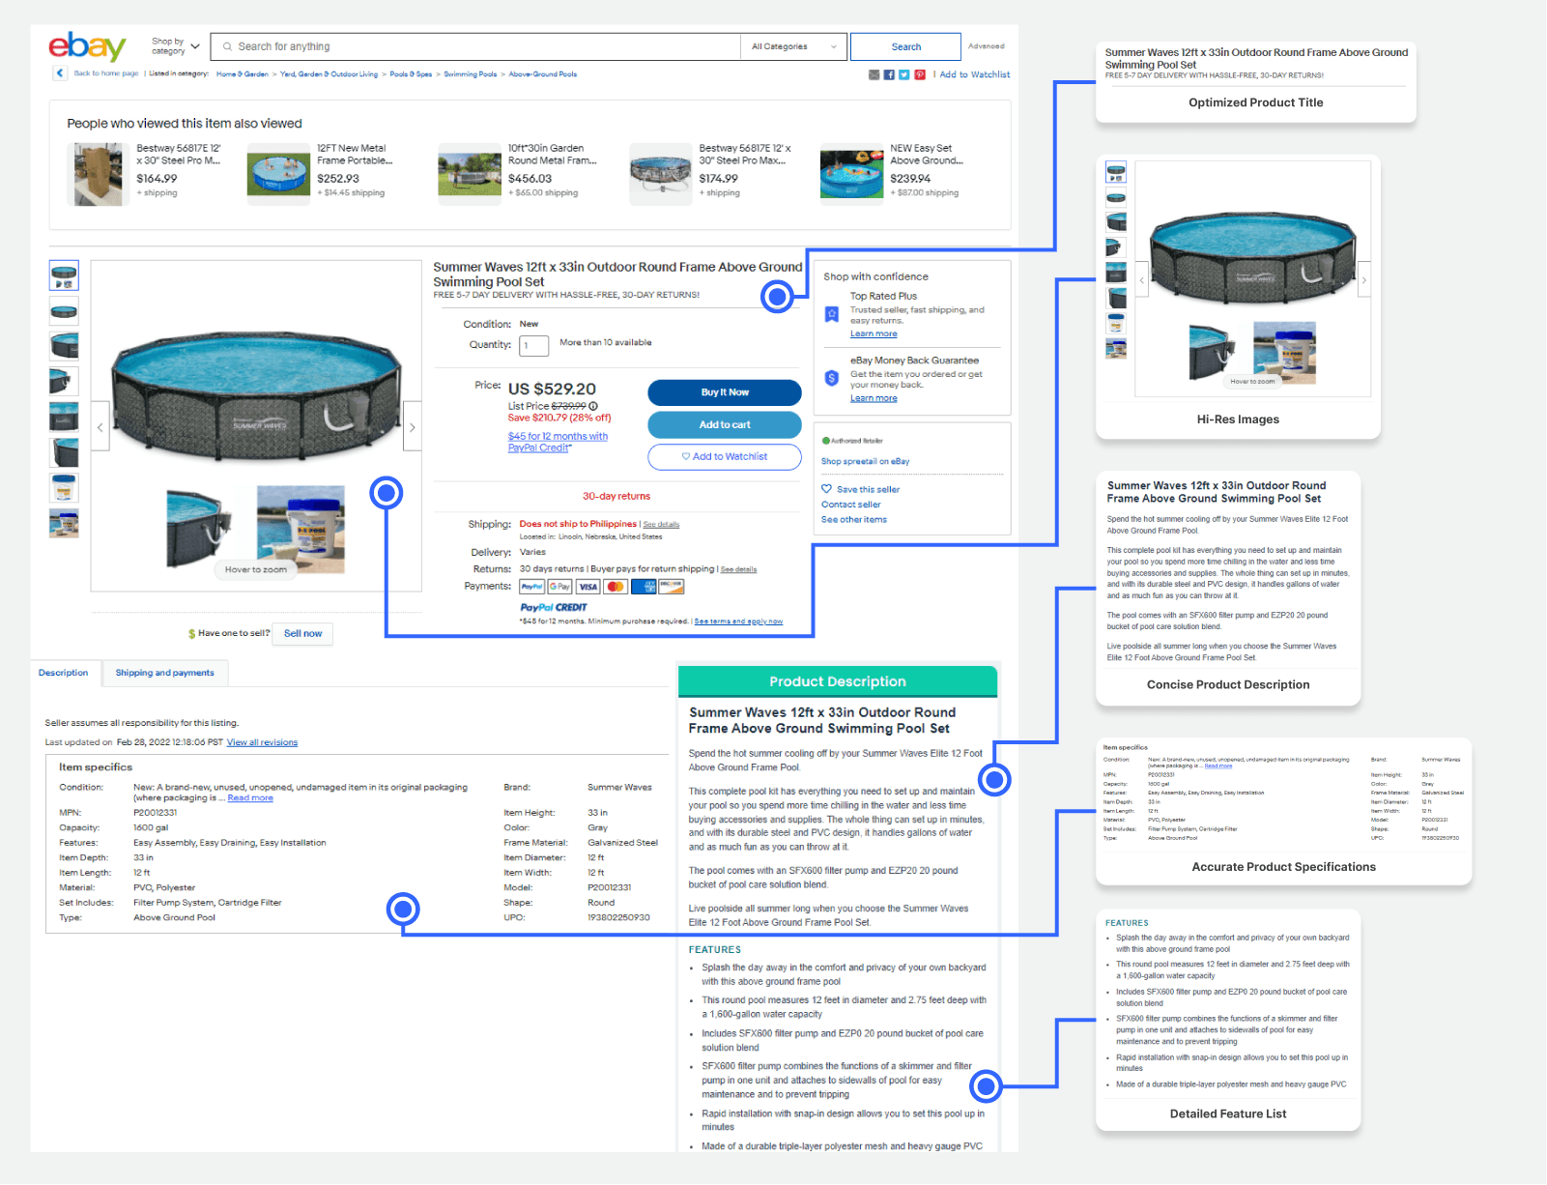The image size is (1547, 1185).
Task: Select the blue-outlined first thumbnail in main listing gallery
Action: click(64, 276)
